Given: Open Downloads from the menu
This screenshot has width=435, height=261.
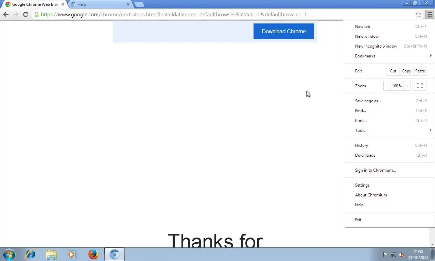Looking at the screenshot, I should pyautogui.click(x=389, y=155).
